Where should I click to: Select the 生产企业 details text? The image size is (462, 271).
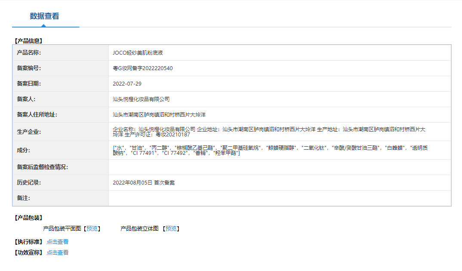pyautogui.click(x=269, y=132)
